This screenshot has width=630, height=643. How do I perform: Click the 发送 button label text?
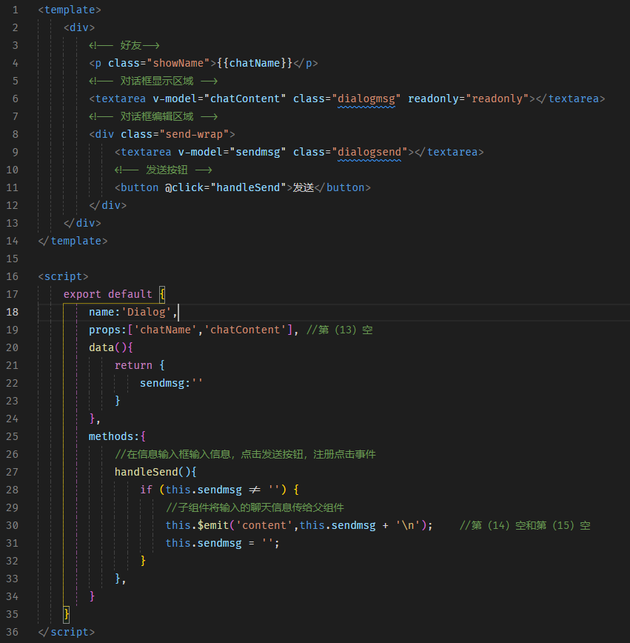coord(304,188)
